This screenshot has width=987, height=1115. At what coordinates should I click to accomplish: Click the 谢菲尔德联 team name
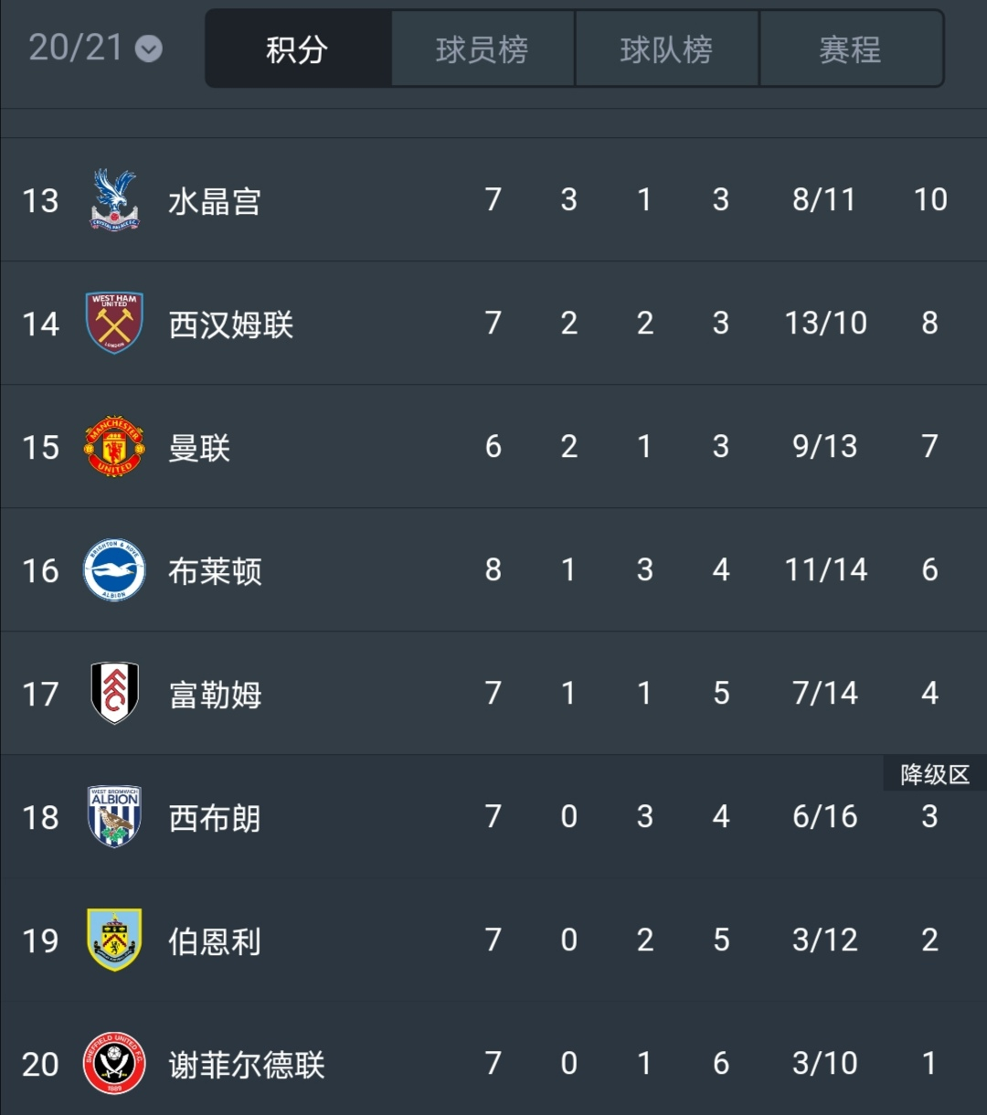[247, 1065]
